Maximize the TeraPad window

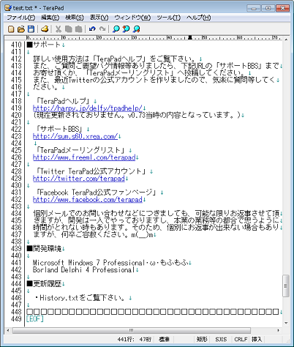(x=268, y=8)
